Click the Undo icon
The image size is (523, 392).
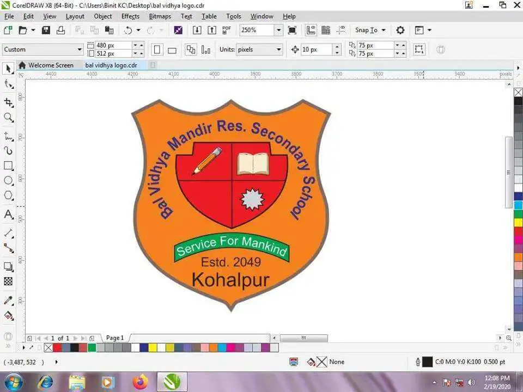[128, 30]
